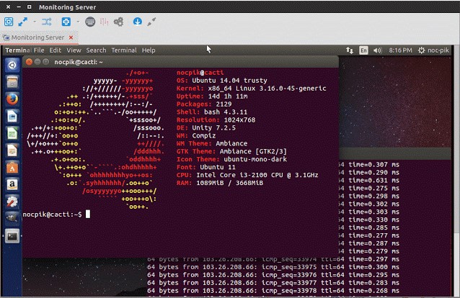Launch LibreOffice Calc from the launcher

12,133
